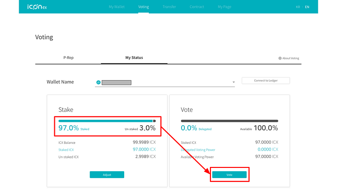The image size is (337, 189).
Task: Click the ICX Balance label
Action: tap(67, 142)
